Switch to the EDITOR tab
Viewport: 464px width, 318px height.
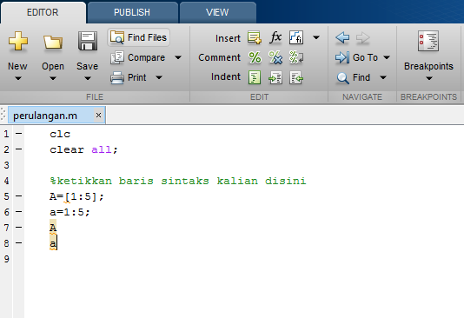tap(43, 12)
